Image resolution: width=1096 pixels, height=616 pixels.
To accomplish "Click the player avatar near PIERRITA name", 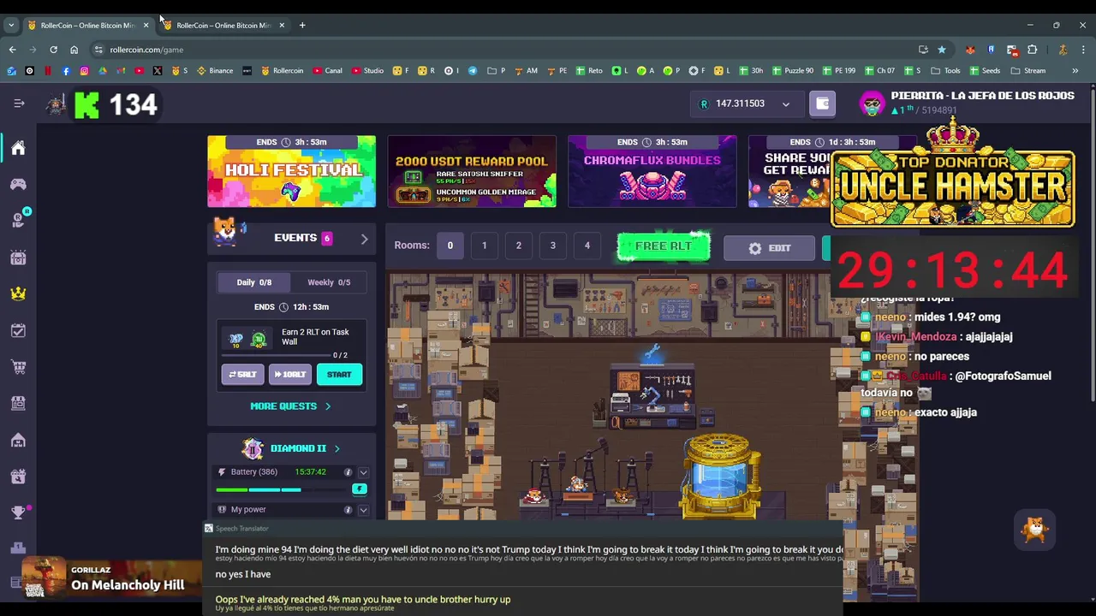I will (x=872, y=104).
